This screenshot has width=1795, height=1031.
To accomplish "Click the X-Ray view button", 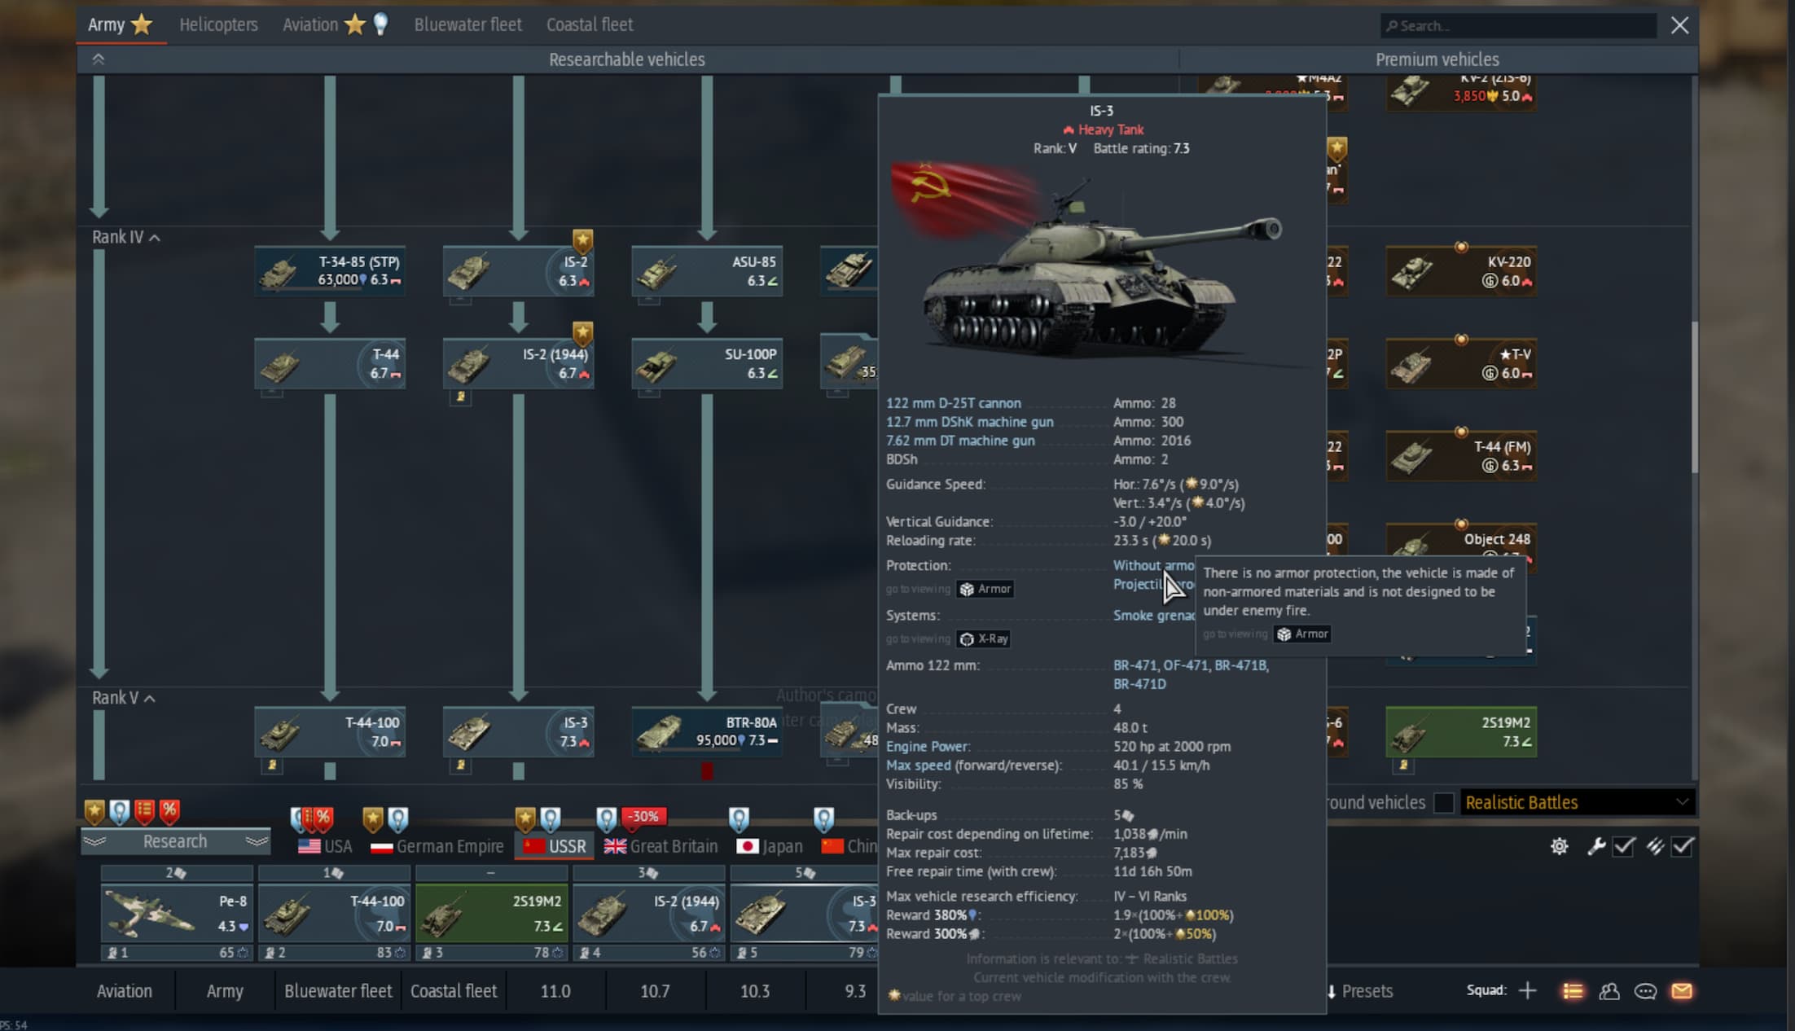I will 985,639.
